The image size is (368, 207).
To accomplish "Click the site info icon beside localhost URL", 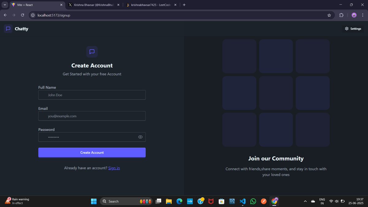I will pyautogui.click(x=33, y=15).
